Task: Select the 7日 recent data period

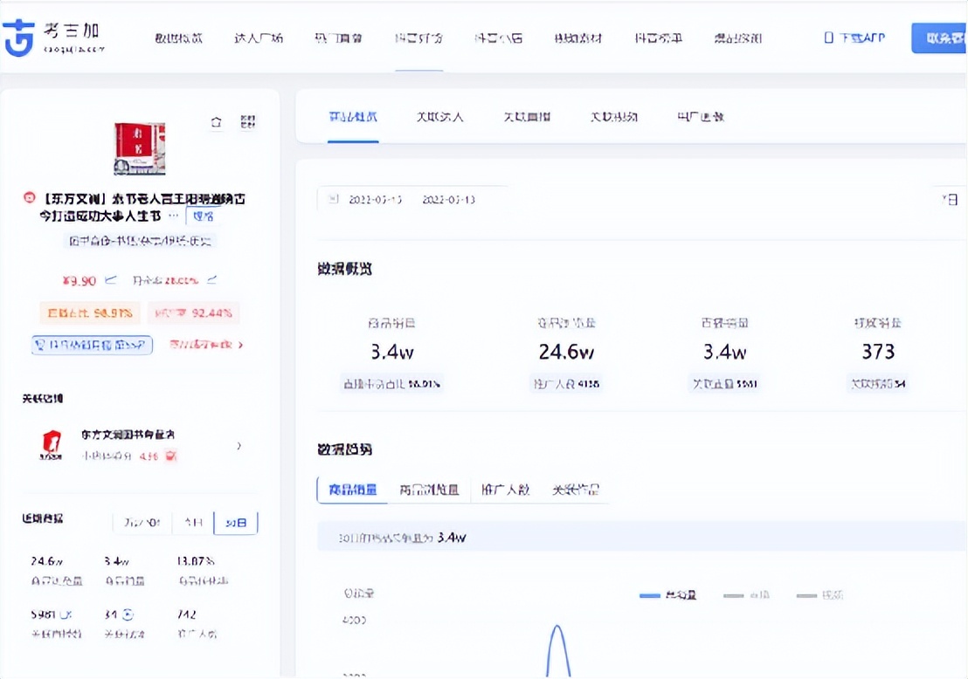Action: point(193,523)
